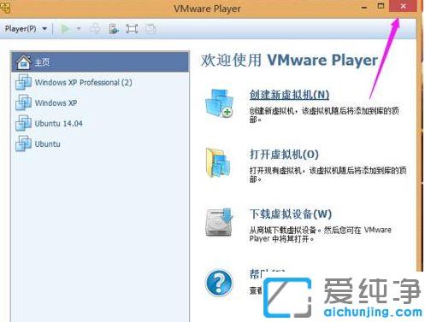Click the icon beside Windows XP Professional (2)

[23, 82]
